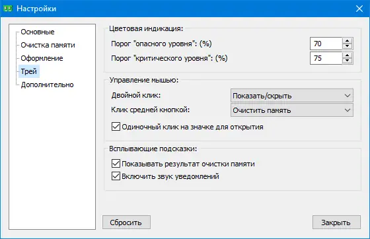Screen dimensions: 370x239
Task: Click the Клик средней кнопкой: label
Action: point(151,110)
